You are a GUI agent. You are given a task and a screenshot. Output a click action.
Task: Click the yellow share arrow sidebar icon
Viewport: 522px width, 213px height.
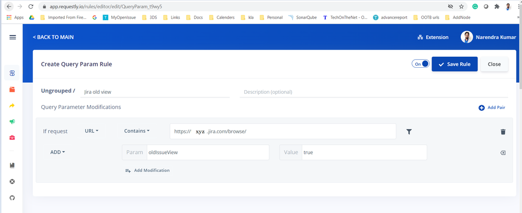(12, 105)
